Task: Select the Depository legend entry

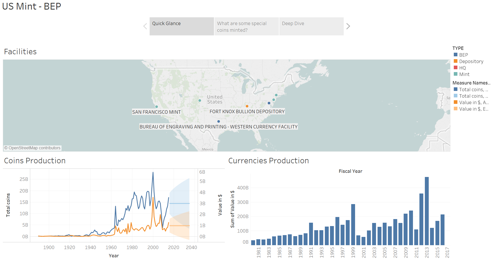Action: pos(471,61)
